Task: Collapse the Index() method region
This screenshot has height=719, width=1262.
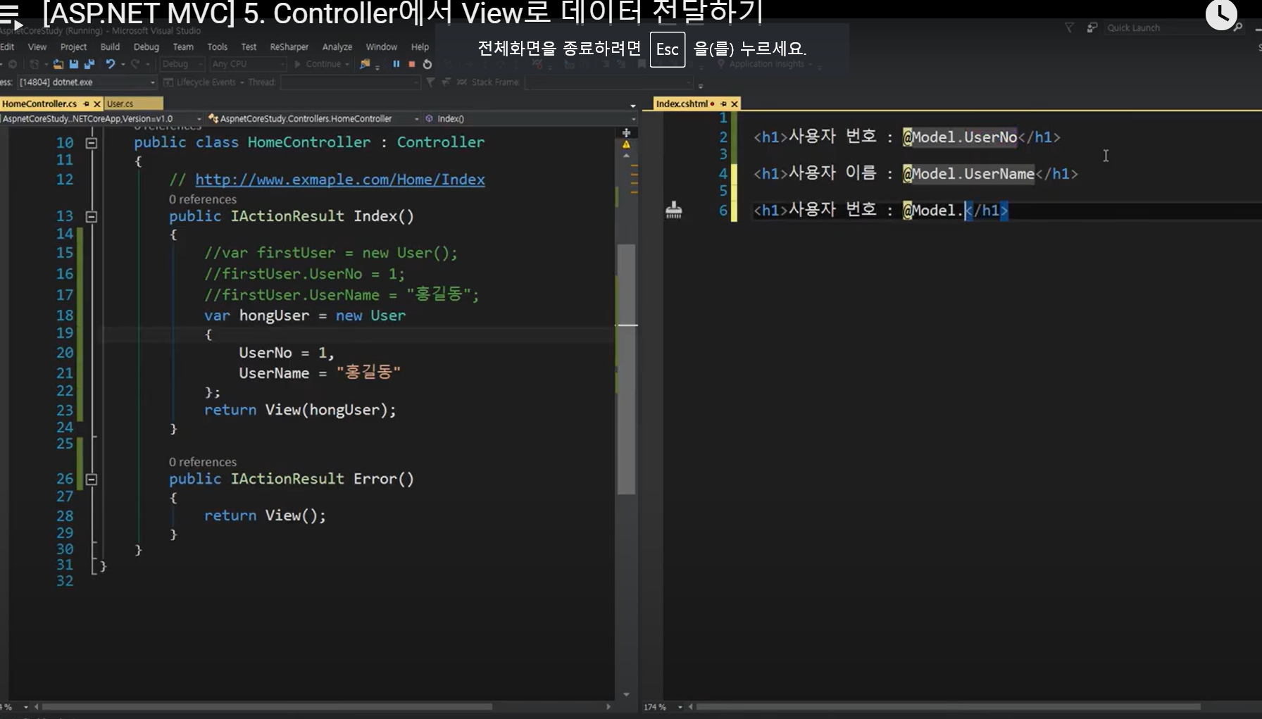Action: tap(91, 216)
